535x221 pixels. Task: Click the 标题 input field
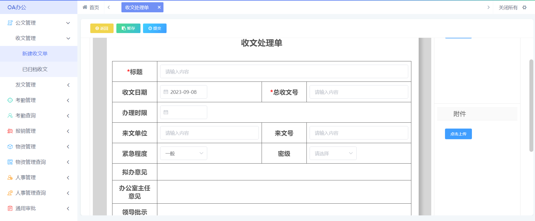pyautogui.click(x=284, y=72)
